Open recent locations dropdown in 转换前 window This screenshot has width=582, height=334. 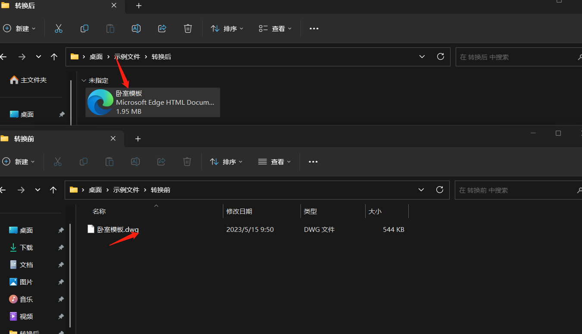click(38, 190)
